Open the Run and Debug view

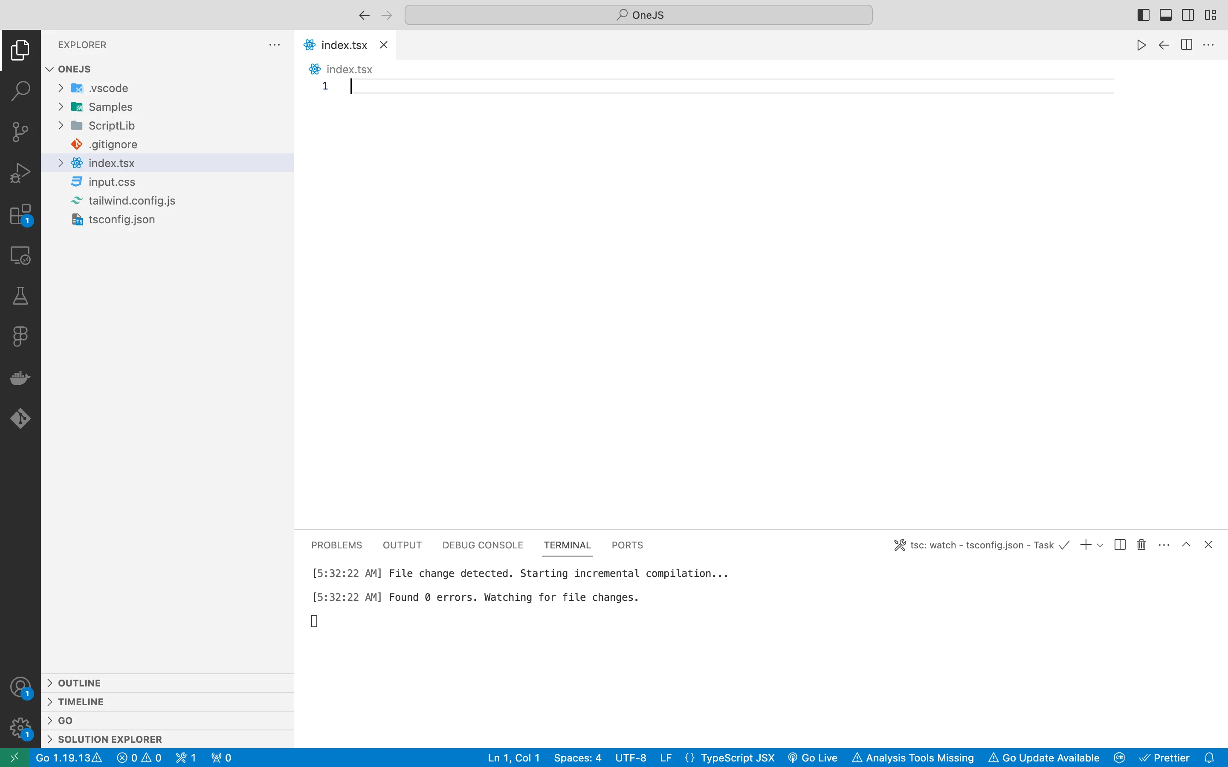point(20,173)
